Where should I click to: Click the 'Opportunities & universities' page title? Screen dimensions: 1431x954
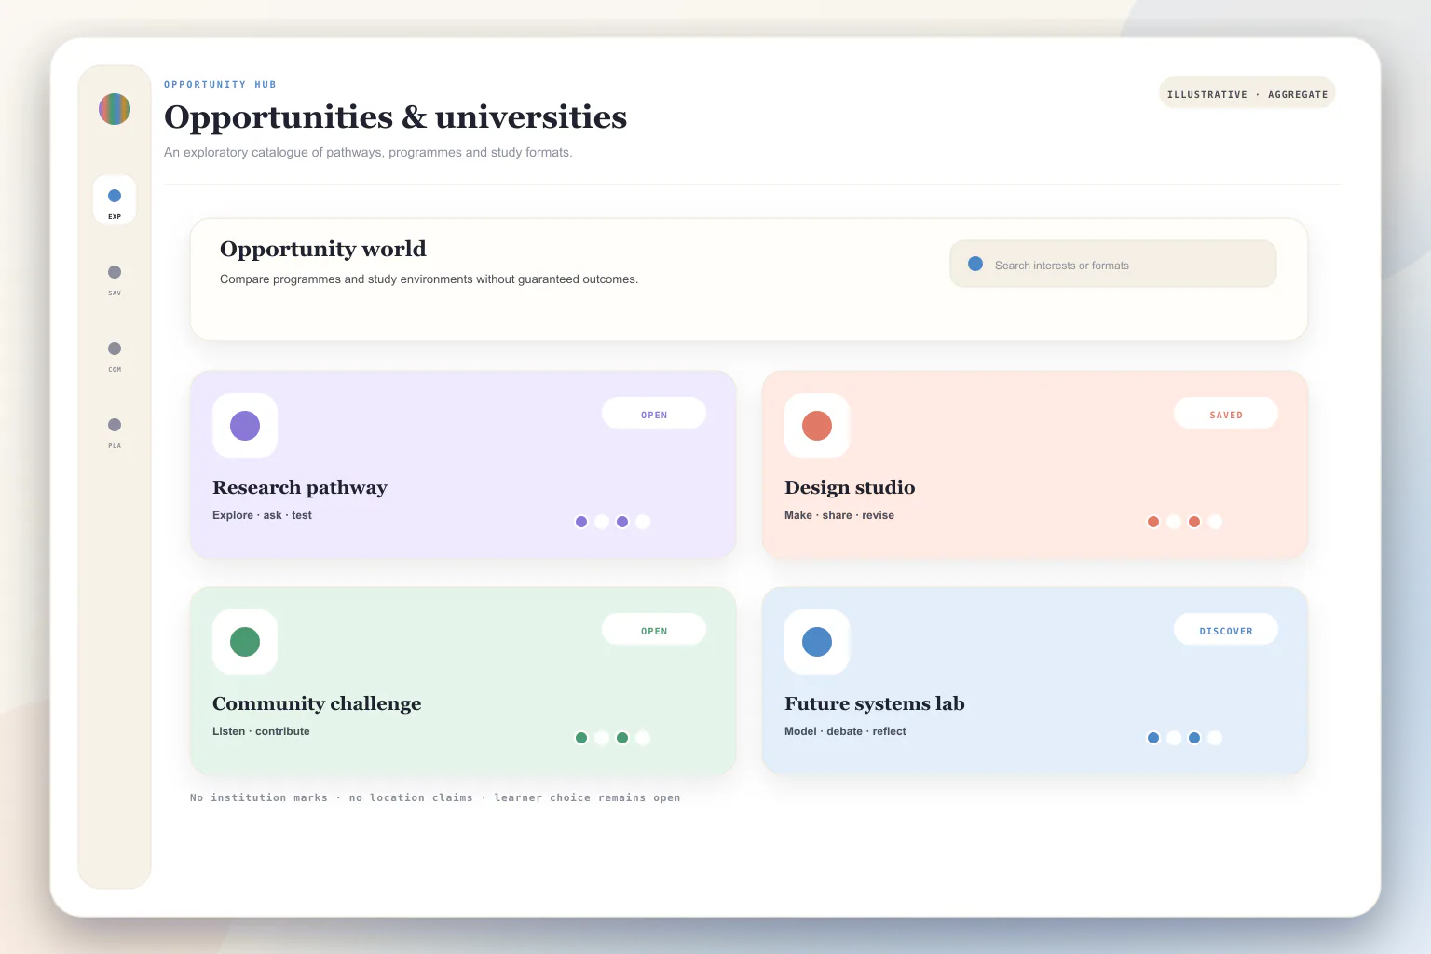(395, 117)
